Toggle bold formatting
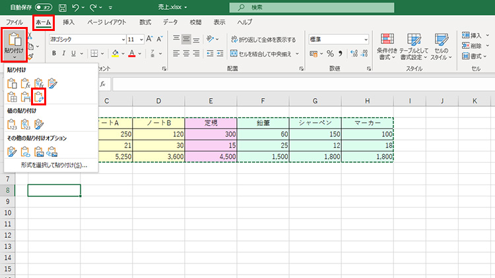 pyautogui.click(x=54, y=53)
